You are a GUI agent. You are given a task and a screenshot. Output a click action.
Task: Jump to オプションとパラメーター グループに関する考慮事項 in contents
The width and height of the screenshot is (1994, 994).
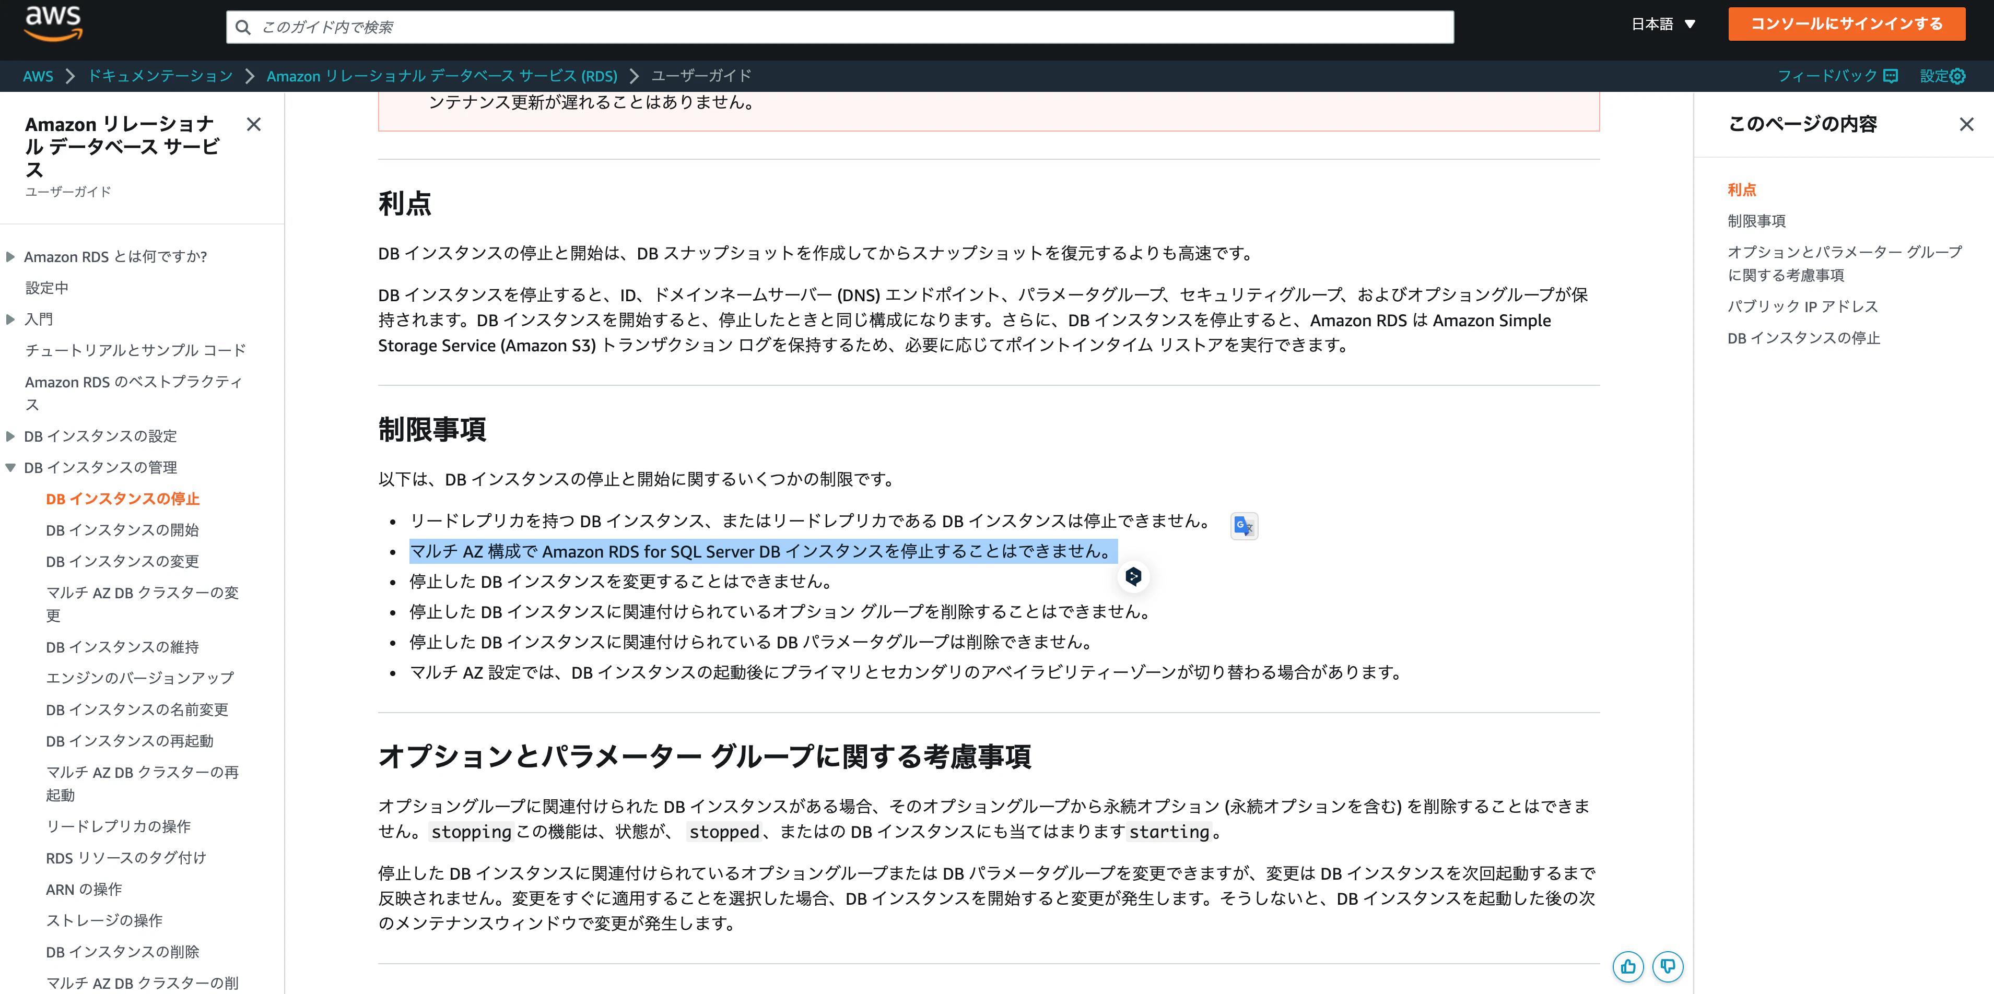click(1845, 264)
